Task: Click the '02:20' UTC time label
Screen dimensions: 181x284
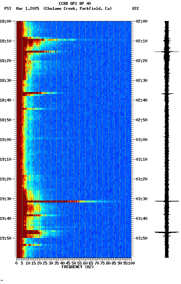Action: [142, 61]
